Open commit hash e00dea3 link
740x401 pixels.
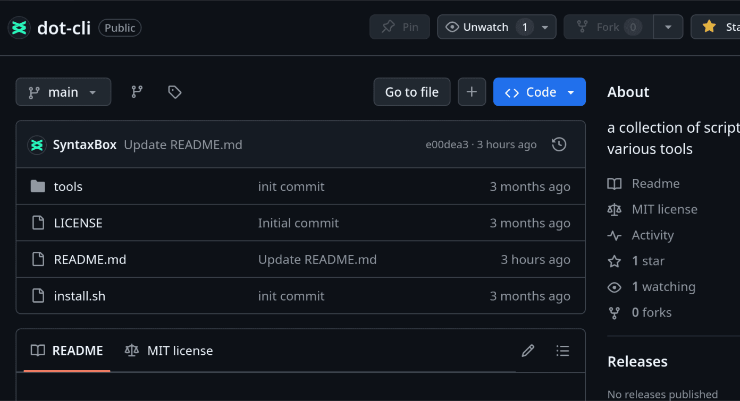click(x=447, y=145)
